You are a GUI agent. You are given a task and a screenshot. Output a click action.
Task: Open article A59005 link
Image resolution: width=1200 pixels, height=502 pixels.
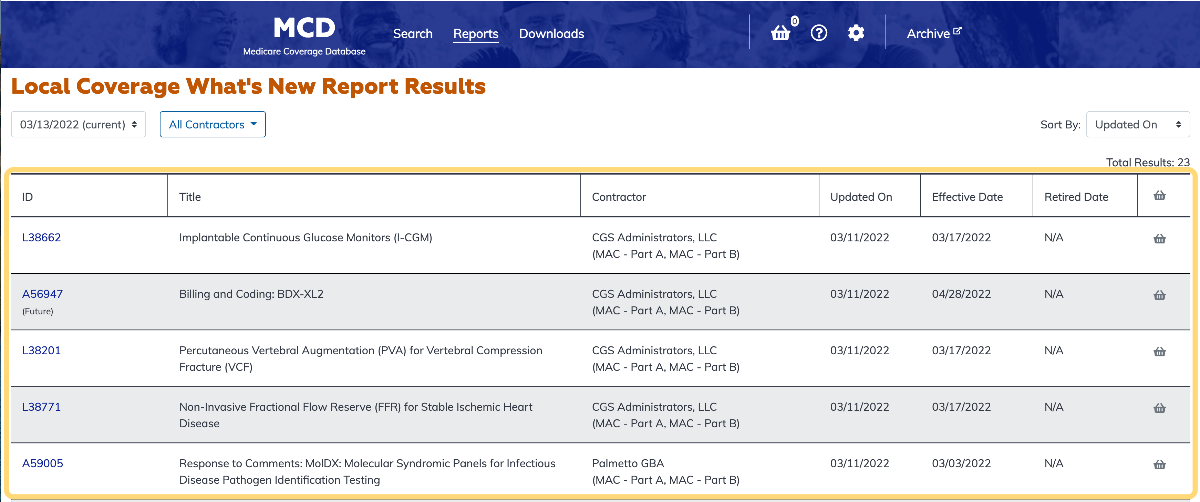[42, 463]
